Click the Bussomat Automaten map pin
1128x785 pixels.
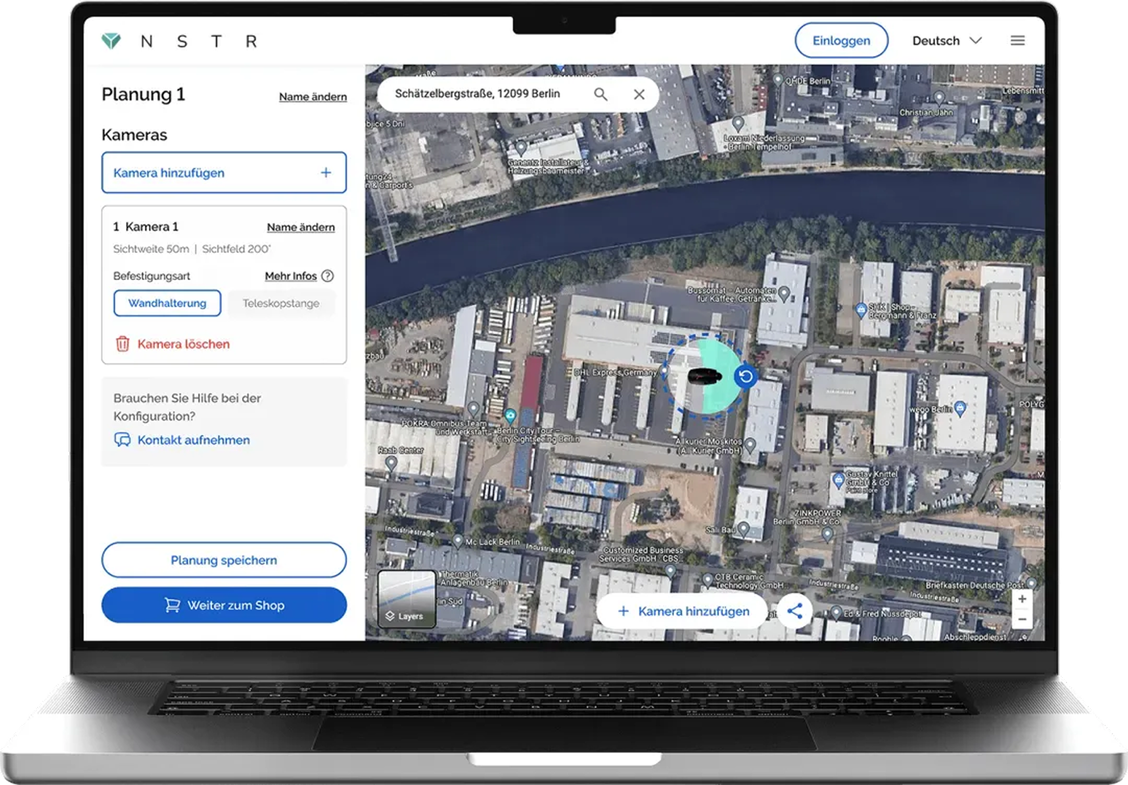click(783, 294)
